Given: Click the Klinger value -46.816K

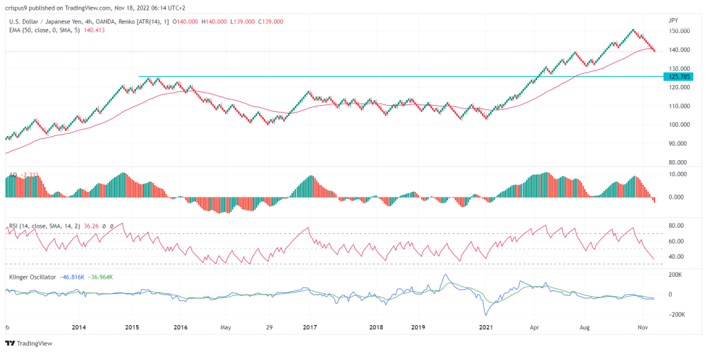Looking at the screenshot, I should pyautogui.click(x=72, y=277).
